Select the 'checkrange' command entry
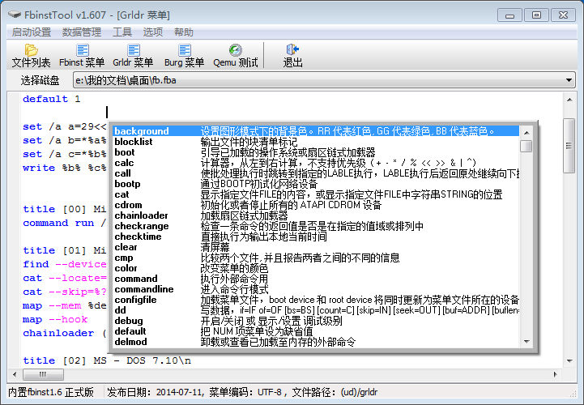Screen dimensions: 584x405 [x=316, y=226]
